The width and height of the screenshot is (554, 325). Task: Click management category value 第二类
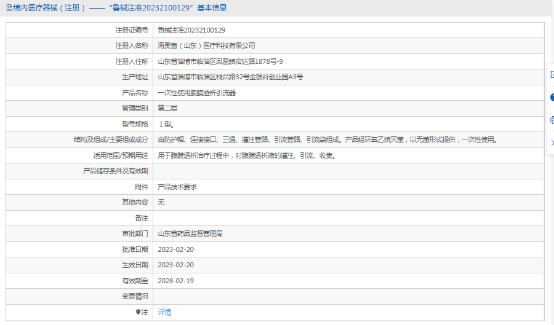[x=167, y=108]
